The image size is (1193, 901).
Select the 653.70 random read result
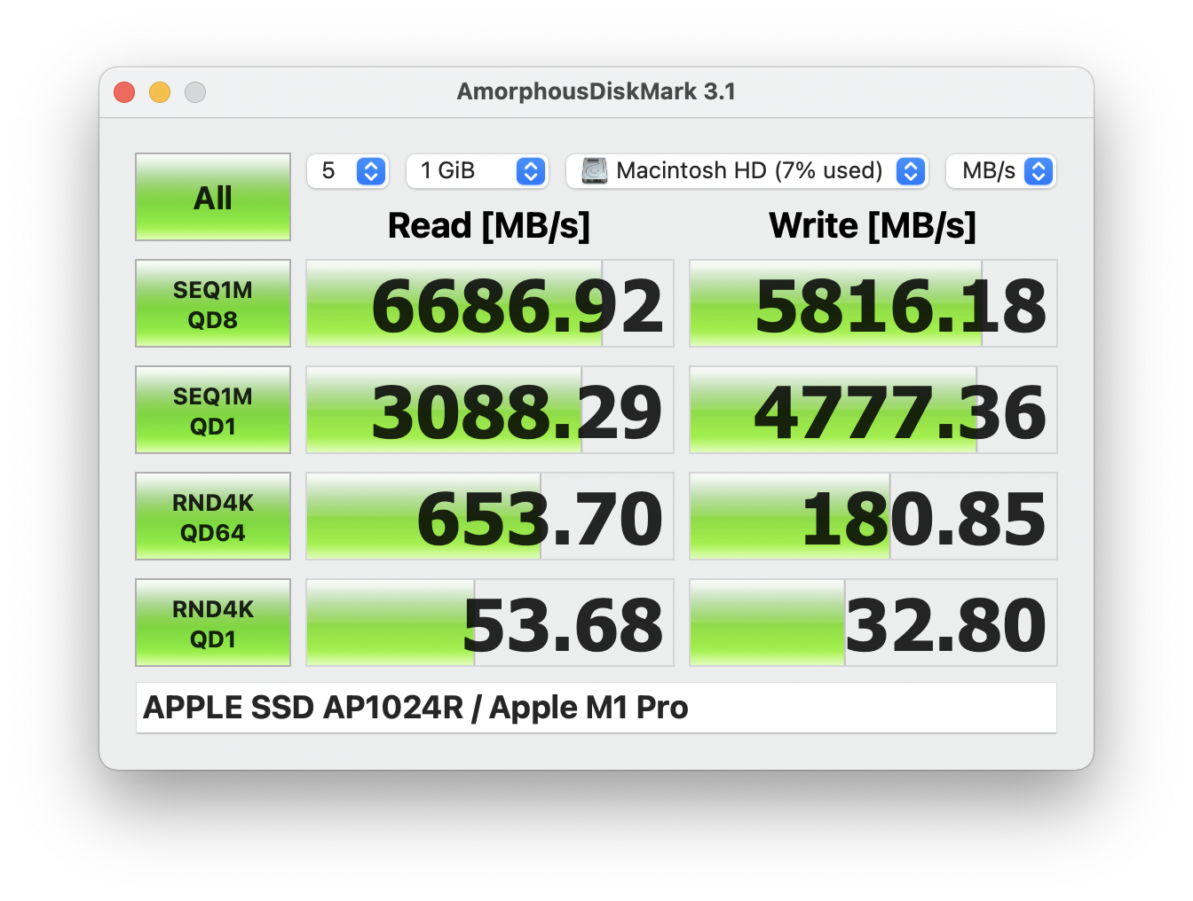[x=490, y=516]
